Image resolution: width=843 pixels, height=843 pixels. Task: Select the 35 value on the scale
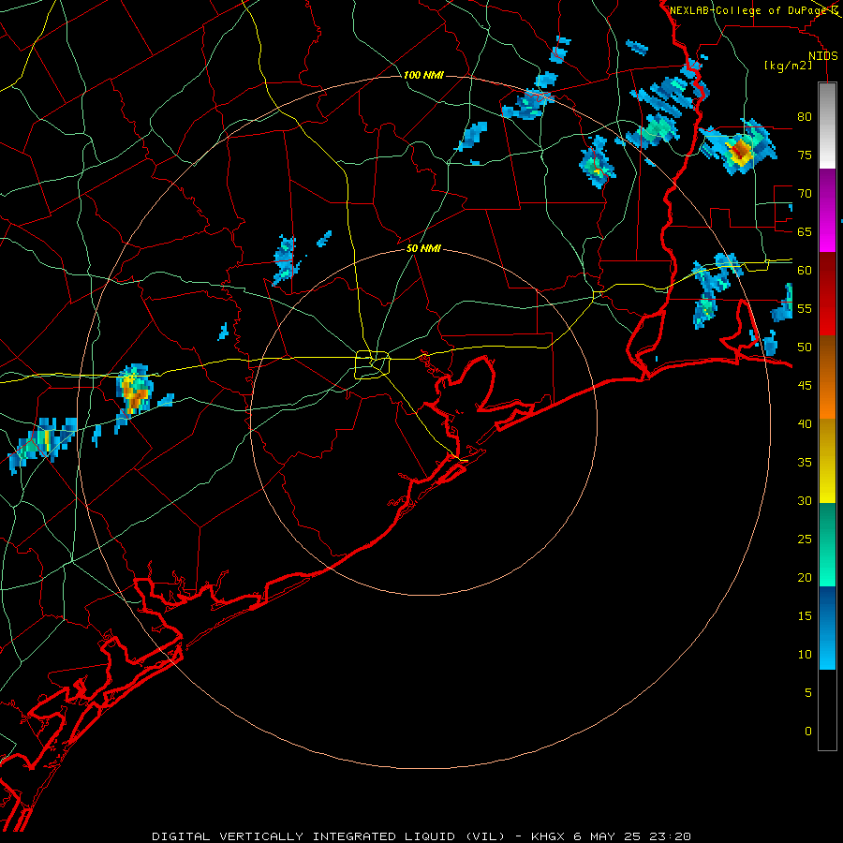(x=805, y=463)
